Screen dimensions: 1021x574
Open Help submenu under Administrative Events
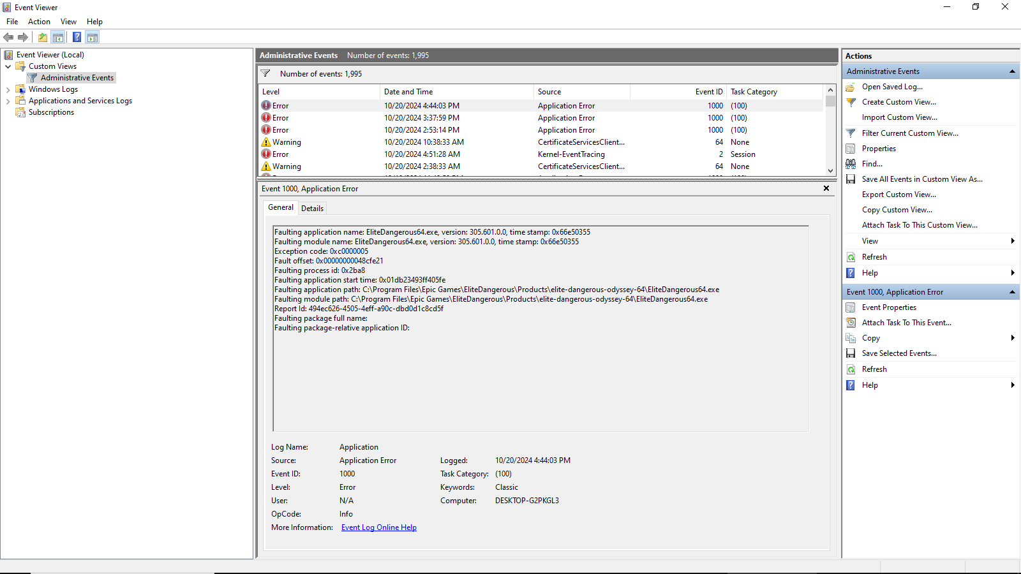point(1013,273)
